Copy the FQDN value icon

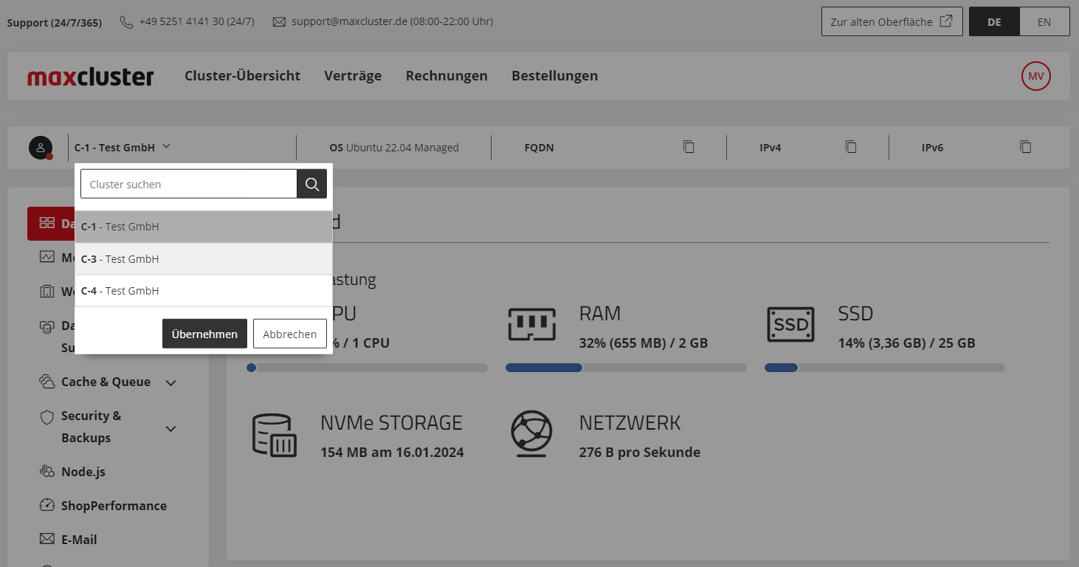pos(689,147)
